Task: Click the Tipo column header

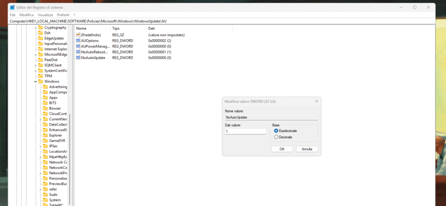Action: click(x=116, y=28)
